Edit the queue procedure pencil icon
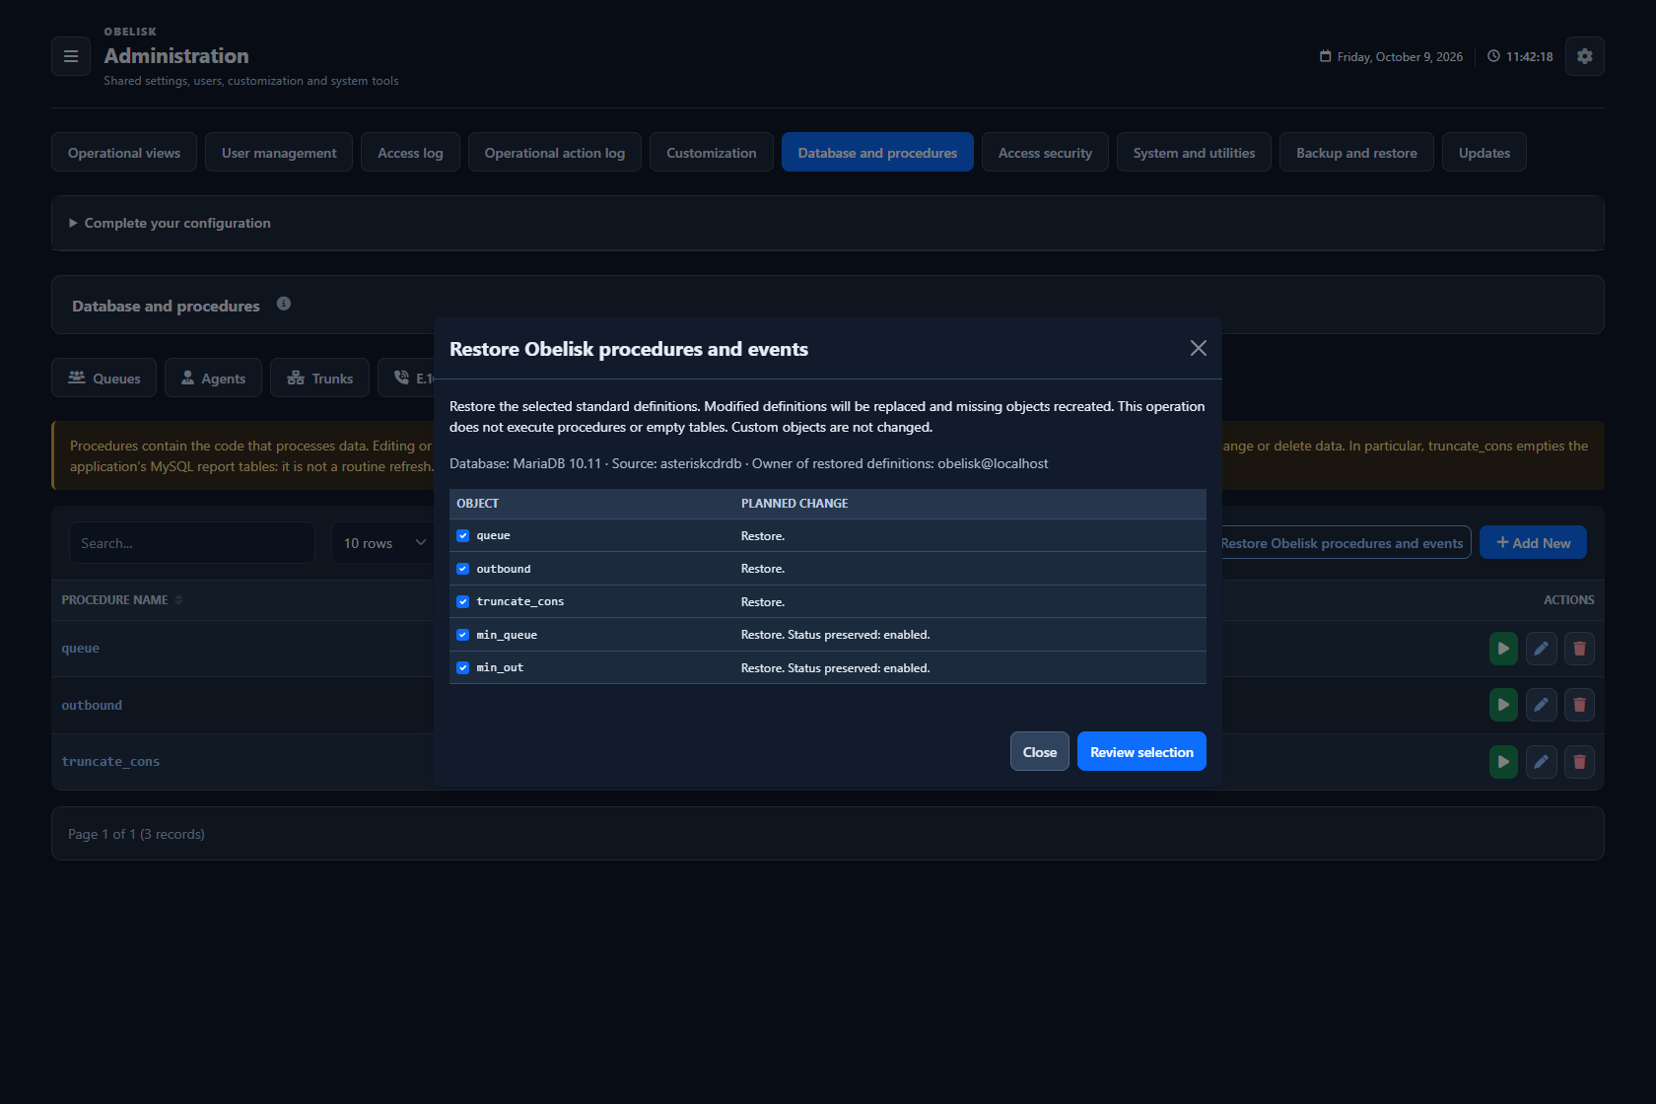 [1542, 649]
